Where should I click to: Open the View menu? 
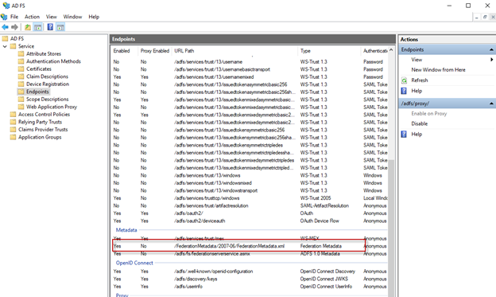click(51, 17)
